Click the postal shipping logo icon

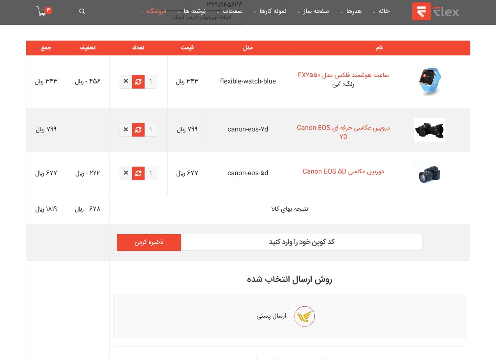(x=304, y=316)
